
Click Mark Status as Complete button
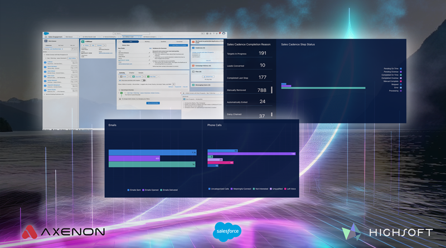click(178, 45)
